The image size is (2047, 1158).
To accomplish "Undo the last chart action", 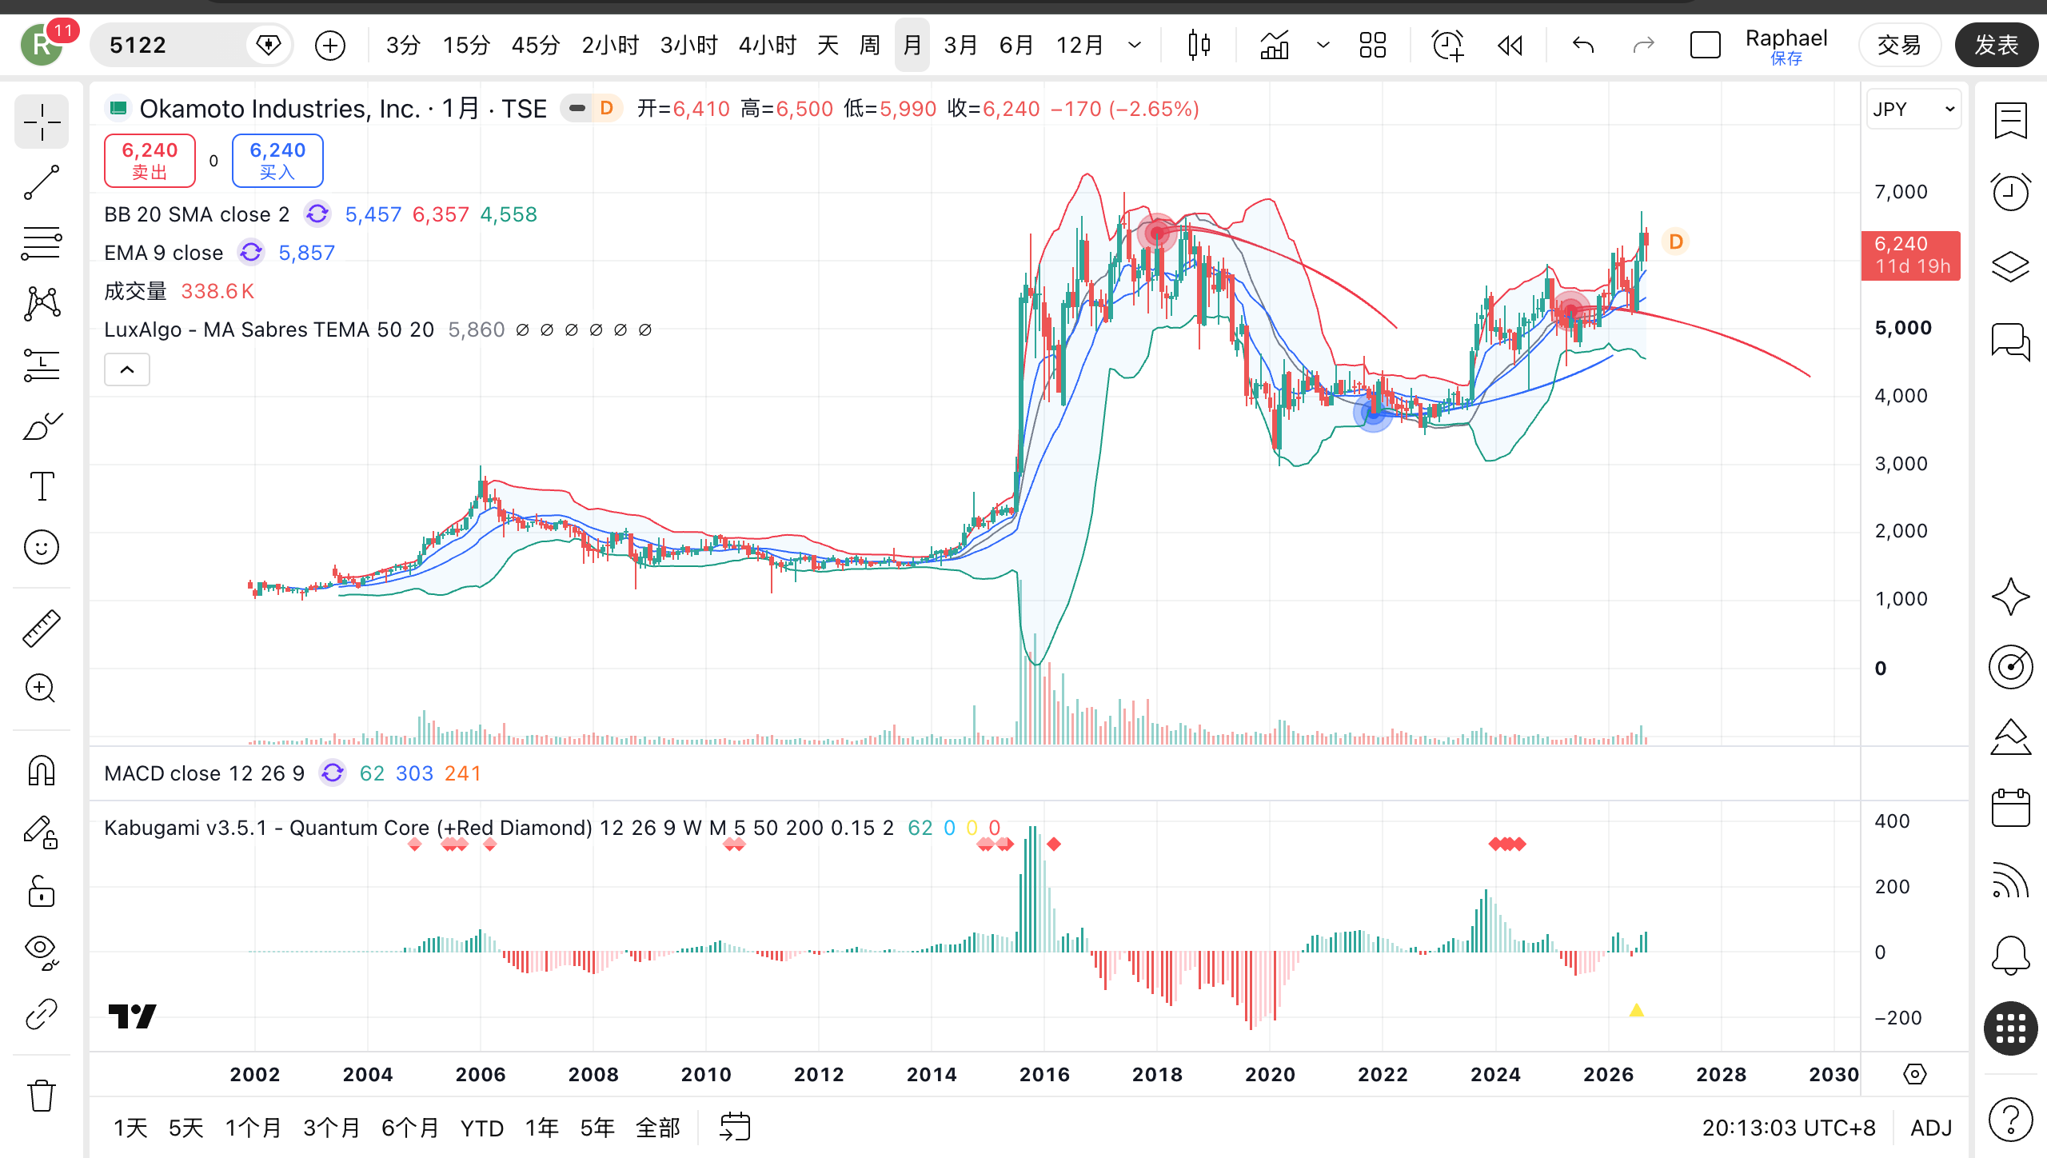I will [1583, 45].
